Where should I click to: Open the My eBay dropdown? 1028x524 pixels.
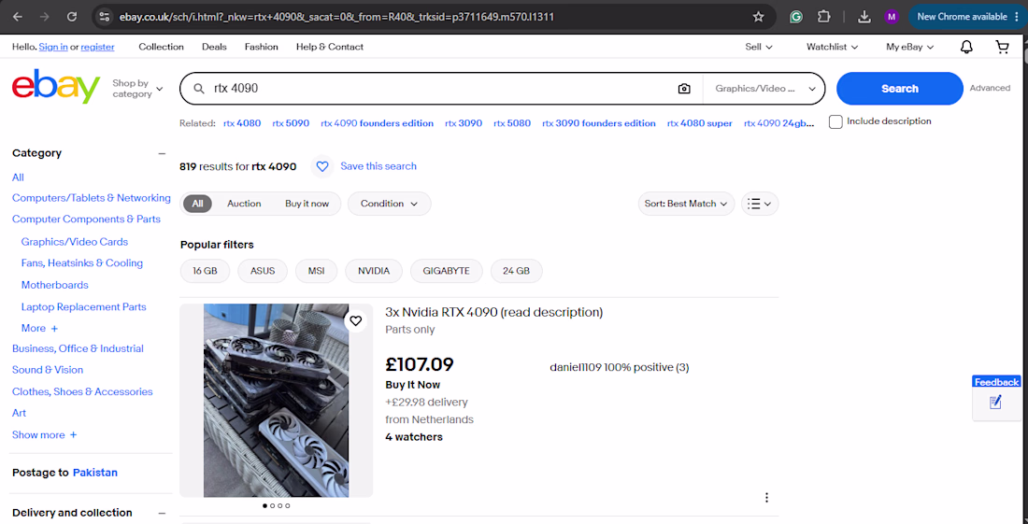(910, 47)
